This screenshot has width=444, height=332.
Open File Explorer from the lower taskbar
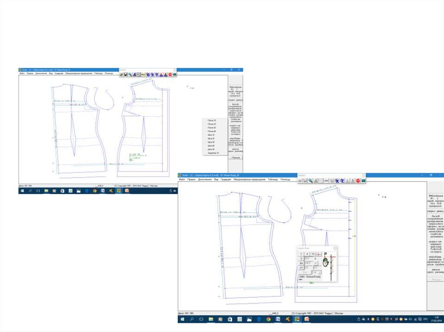coord(211,319)
